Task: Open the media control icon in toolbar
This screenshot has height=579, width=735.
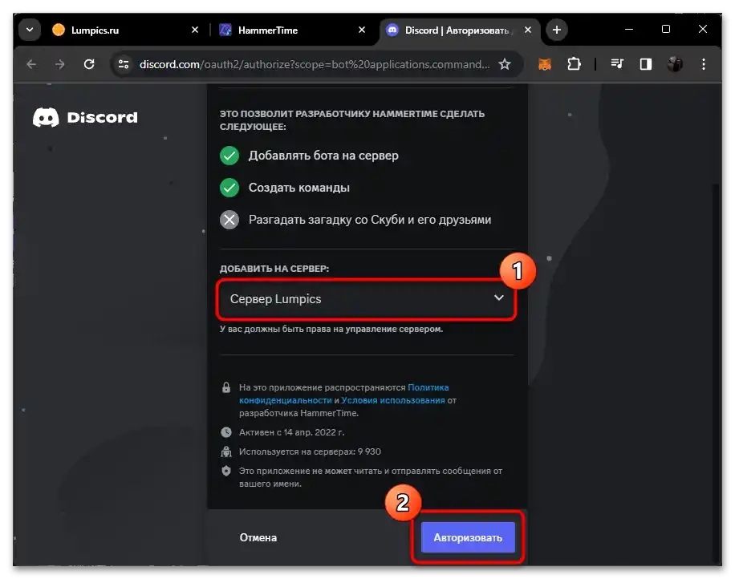Action: (x=617, y=64)
